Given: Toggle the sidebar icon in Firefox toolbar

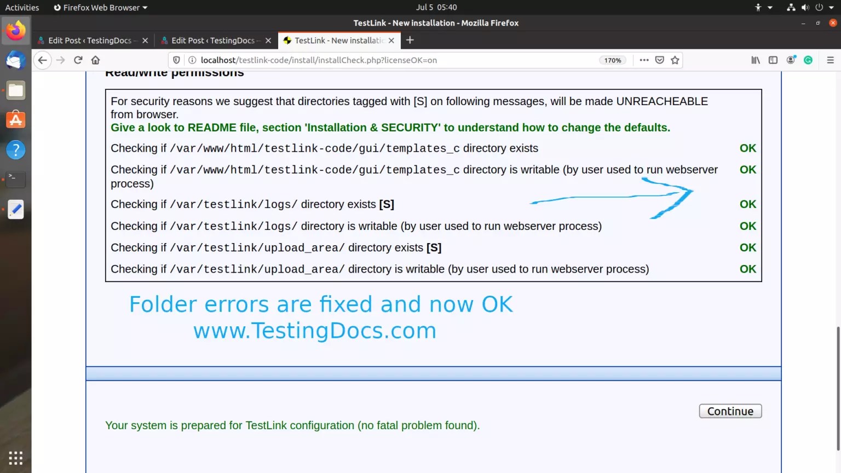Looking at the screenshot, I should click(773, 60).
